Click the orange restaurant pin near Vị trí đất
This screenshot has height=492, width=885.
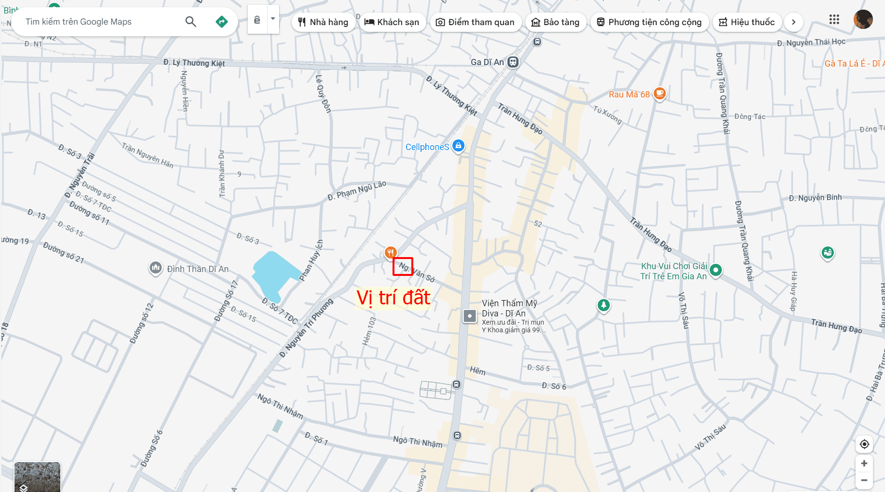pyautogui.click(x=391, y=252)
